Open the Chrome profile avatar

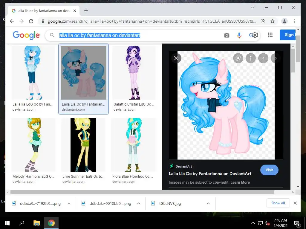[284, 21]
